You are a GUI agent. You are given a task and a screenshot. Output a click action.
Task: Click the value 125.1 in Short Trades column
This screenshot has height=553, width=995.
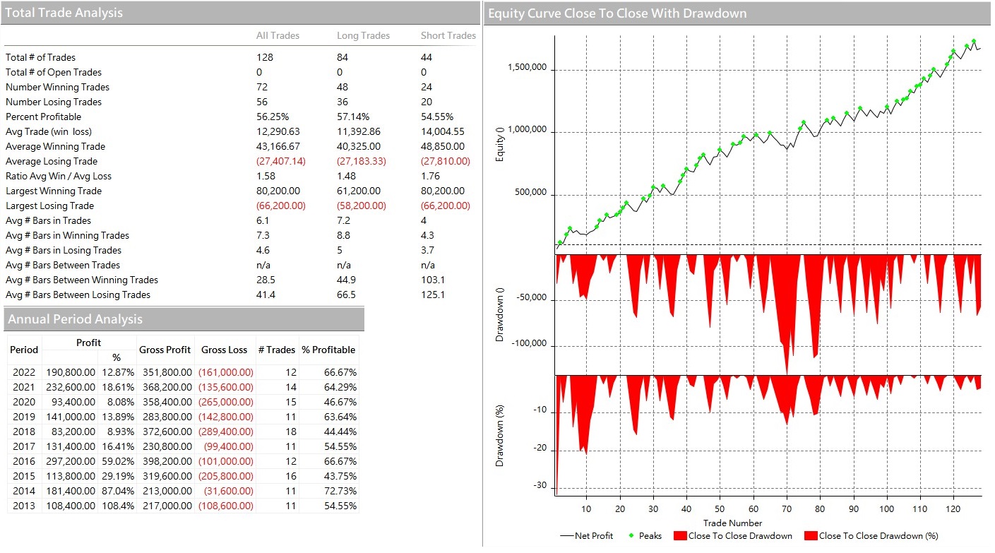(x=433, y=295)
